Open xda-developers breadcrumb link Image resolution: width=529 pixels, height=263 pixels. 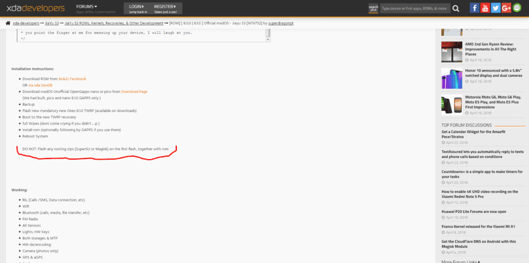point(26,23)
